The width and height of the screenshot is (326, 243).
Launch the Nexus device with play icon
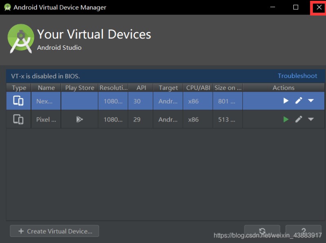click(x=286, y=101)
